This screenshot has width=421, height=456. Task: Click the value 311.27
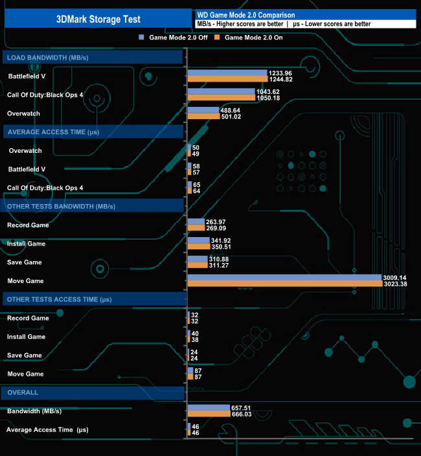[219, 266]
